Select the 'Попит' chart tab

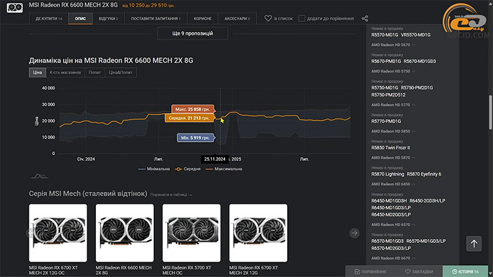tap(95, 72)
